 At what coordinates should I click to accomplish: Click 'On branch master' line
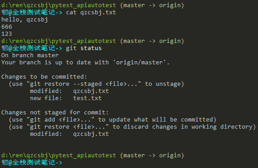tap(30, 55)
